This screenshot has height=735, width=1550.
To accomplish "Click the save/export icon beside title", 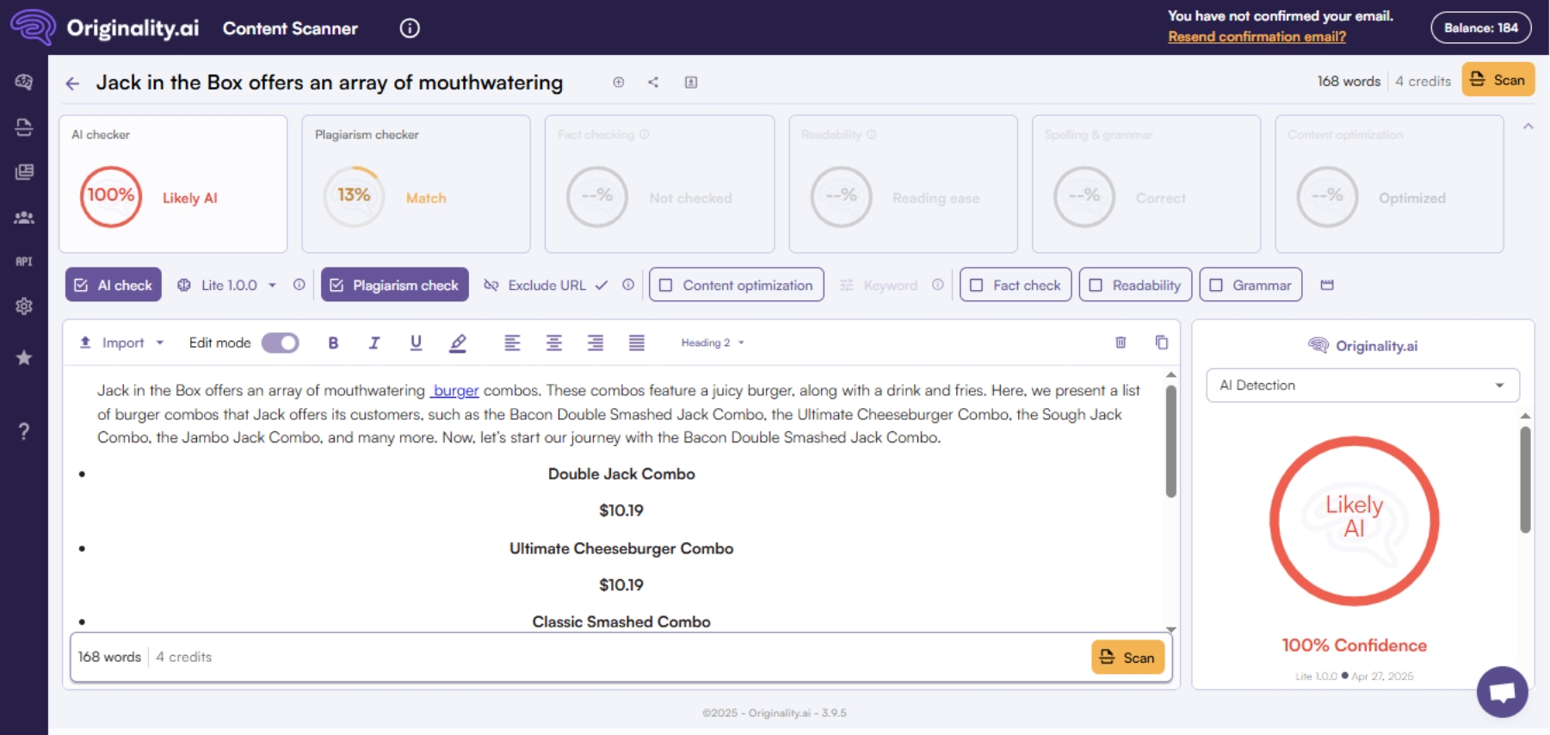I will [691, 83].
